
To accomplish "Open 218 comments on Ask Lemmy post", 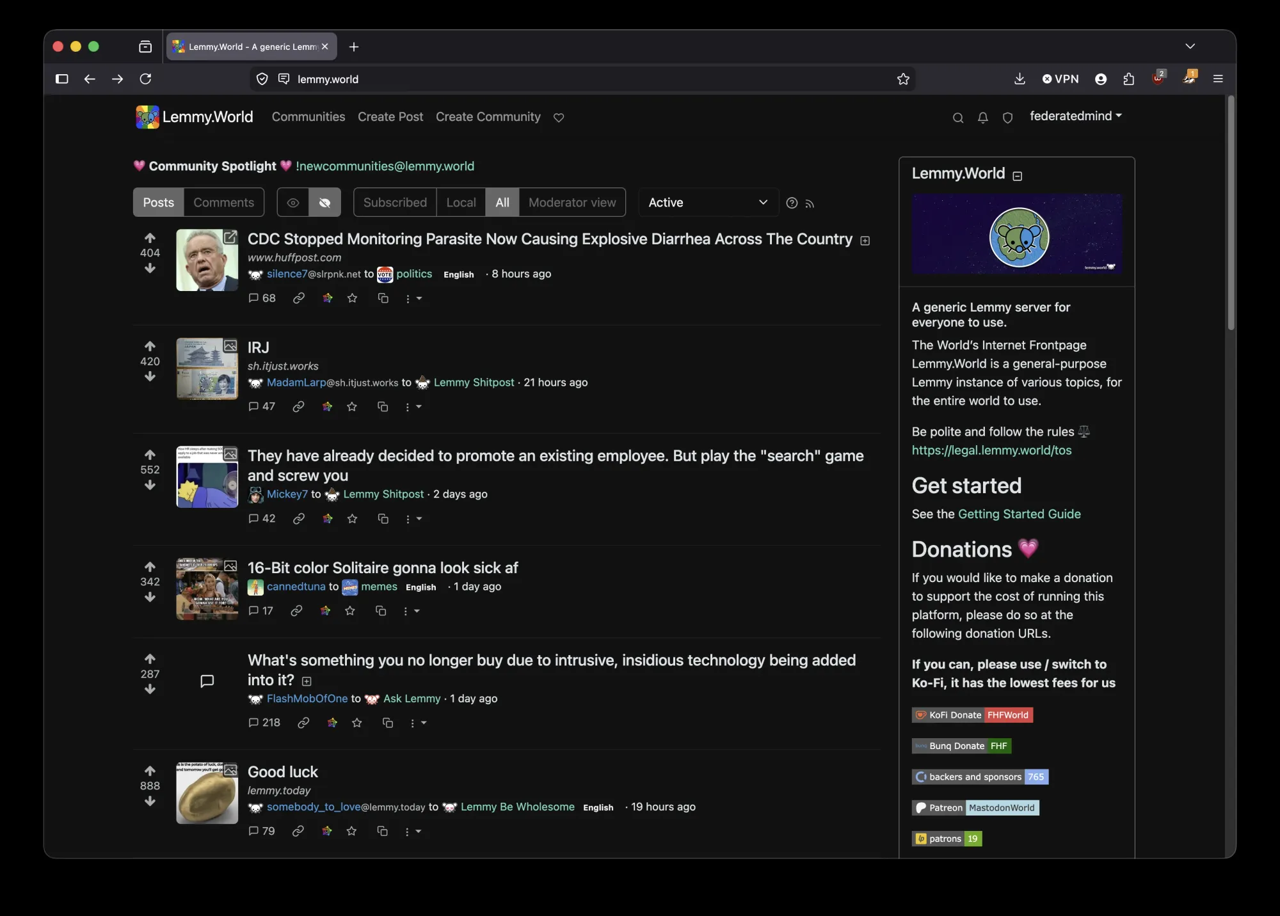I will [x=264, y=722].
